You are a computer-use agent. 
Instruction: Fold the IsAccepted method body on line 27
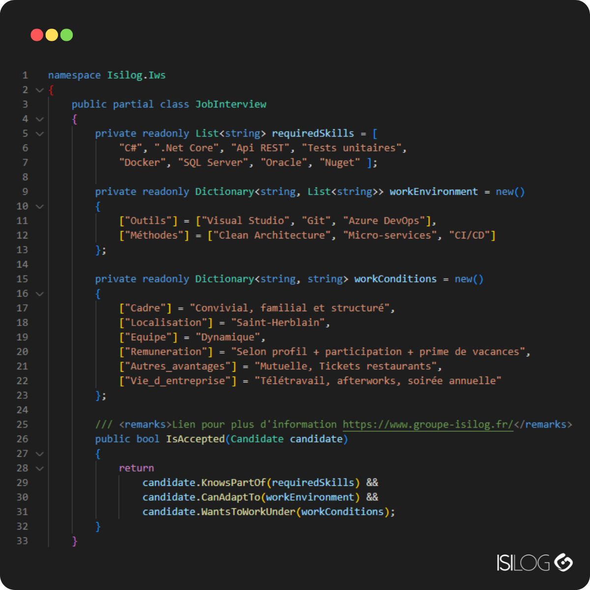40,454
